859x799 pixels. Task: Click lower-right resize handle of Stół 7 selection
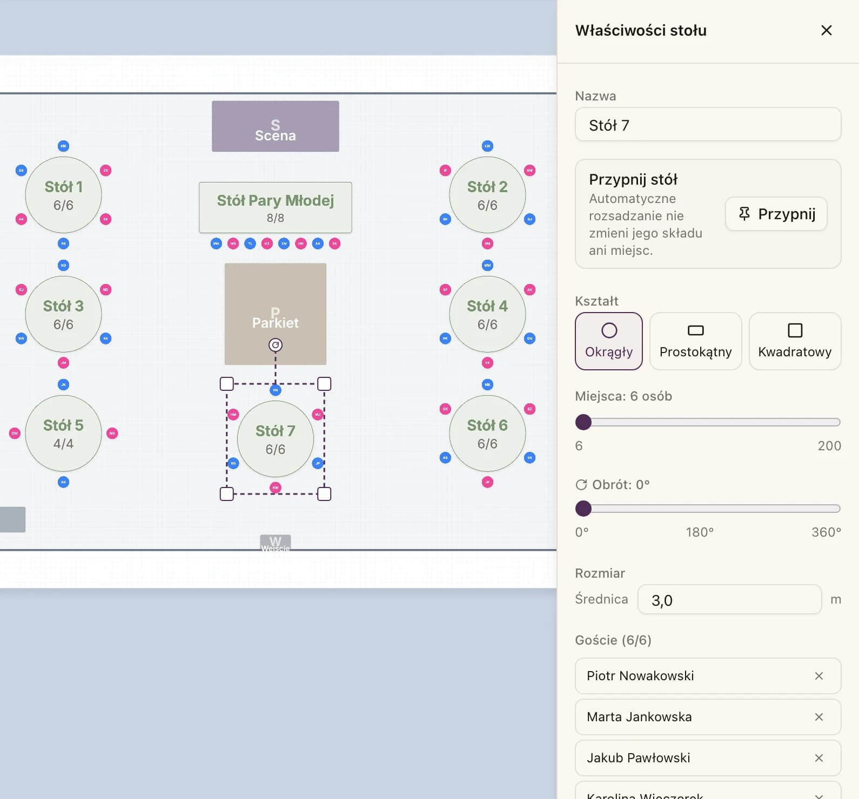pyautogui.click(x=324, y=494)
